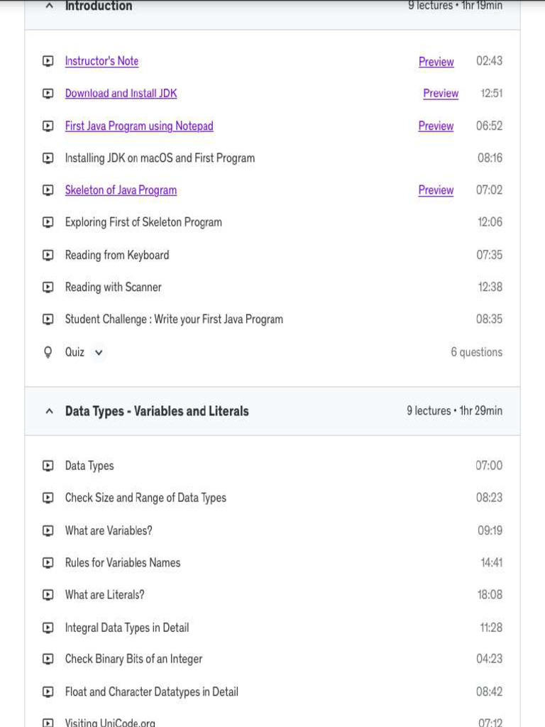Click video icon beside Check Binary Bits of an Integer

(48, 659)
